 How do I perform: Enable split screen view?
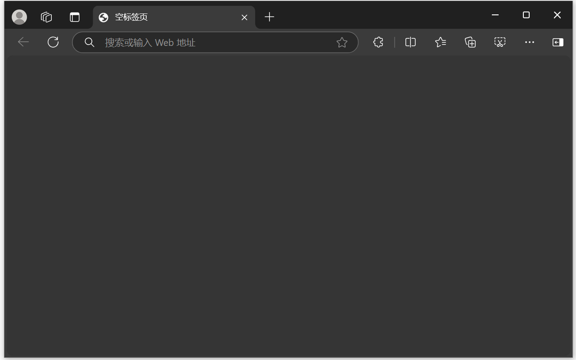(410, 42)
